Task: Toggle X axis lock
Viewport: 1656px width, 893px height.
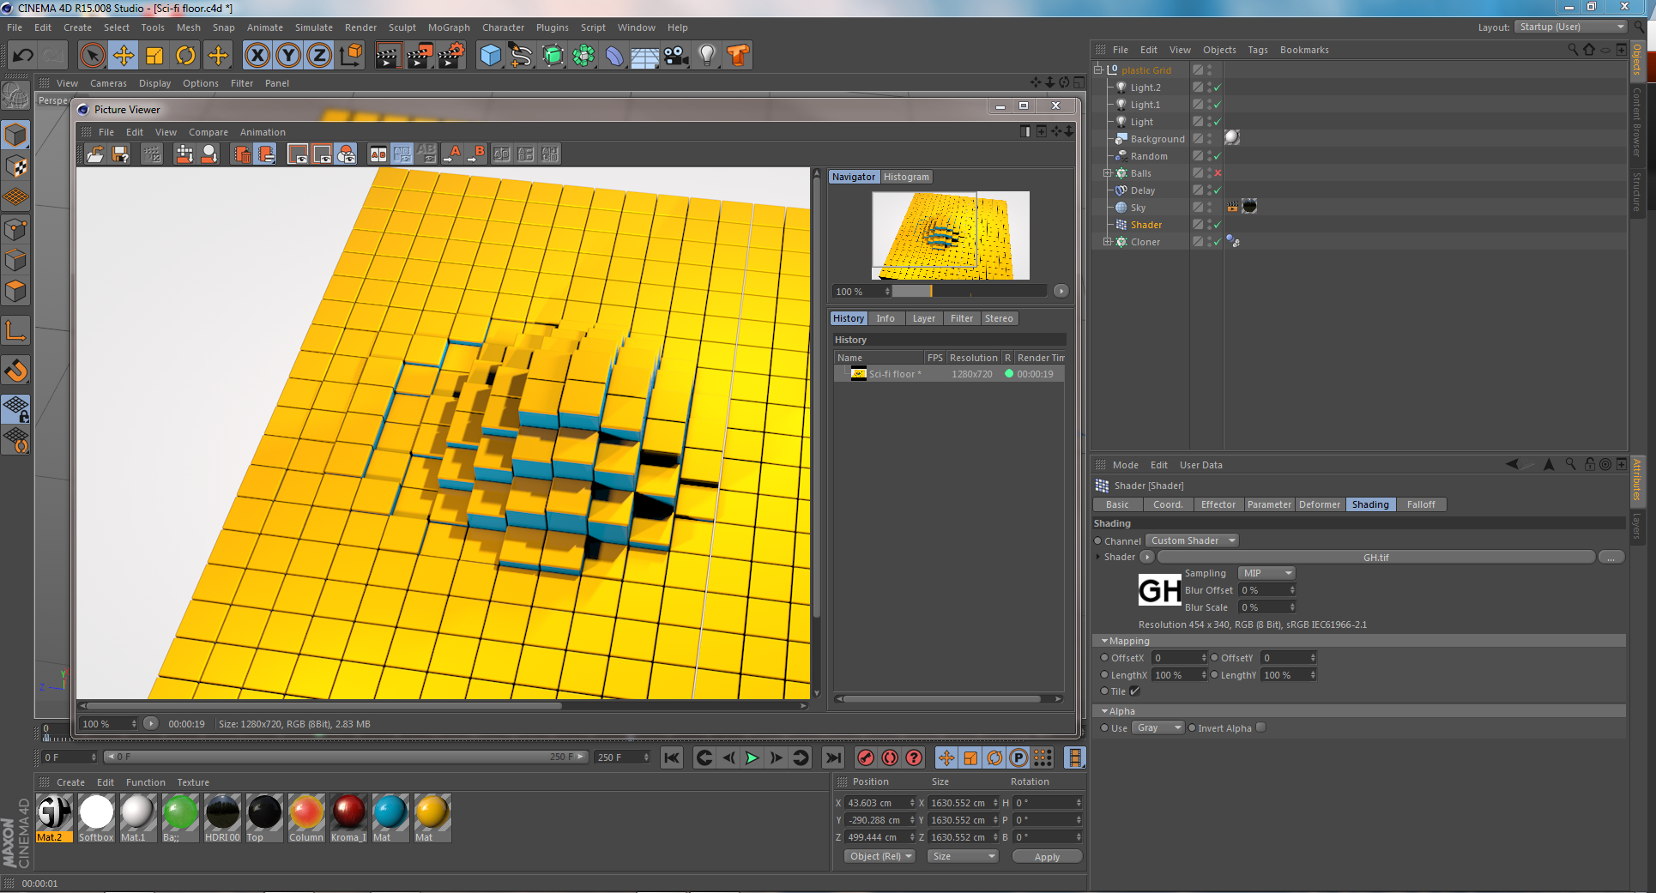Action: (x=257, y=56)
